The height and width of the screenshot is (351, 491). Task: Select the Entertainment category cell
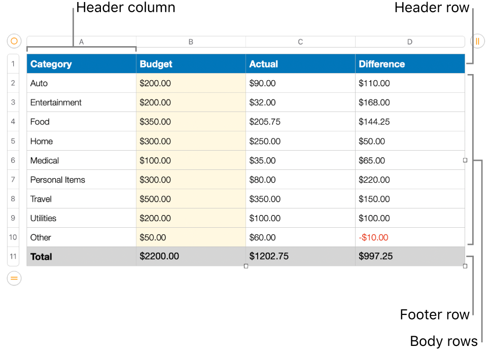(x=81, y=102)
